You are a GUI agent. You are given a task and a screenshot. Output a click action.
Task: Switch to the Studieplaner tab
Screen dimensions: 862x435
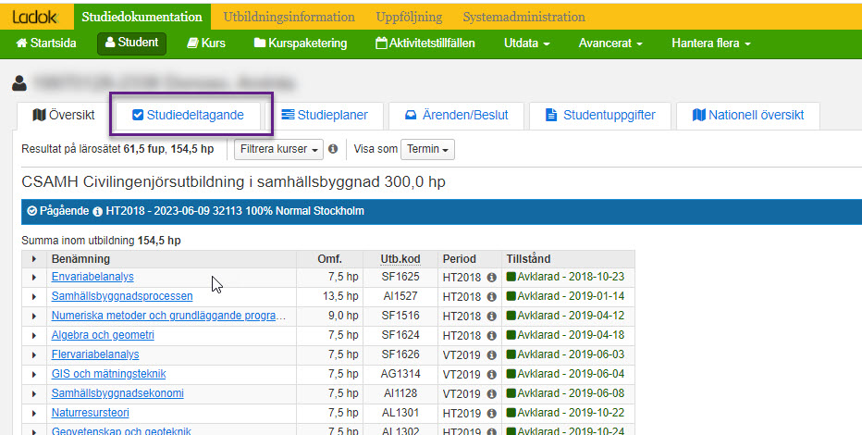325,116
